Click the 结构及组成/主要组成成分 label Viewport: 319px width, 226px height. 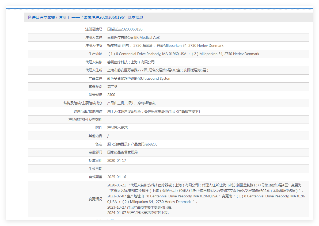[x=83, y=103]
